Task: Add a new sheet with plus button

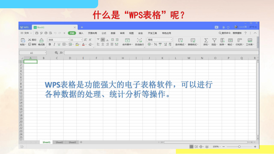Action: (81, 142)
